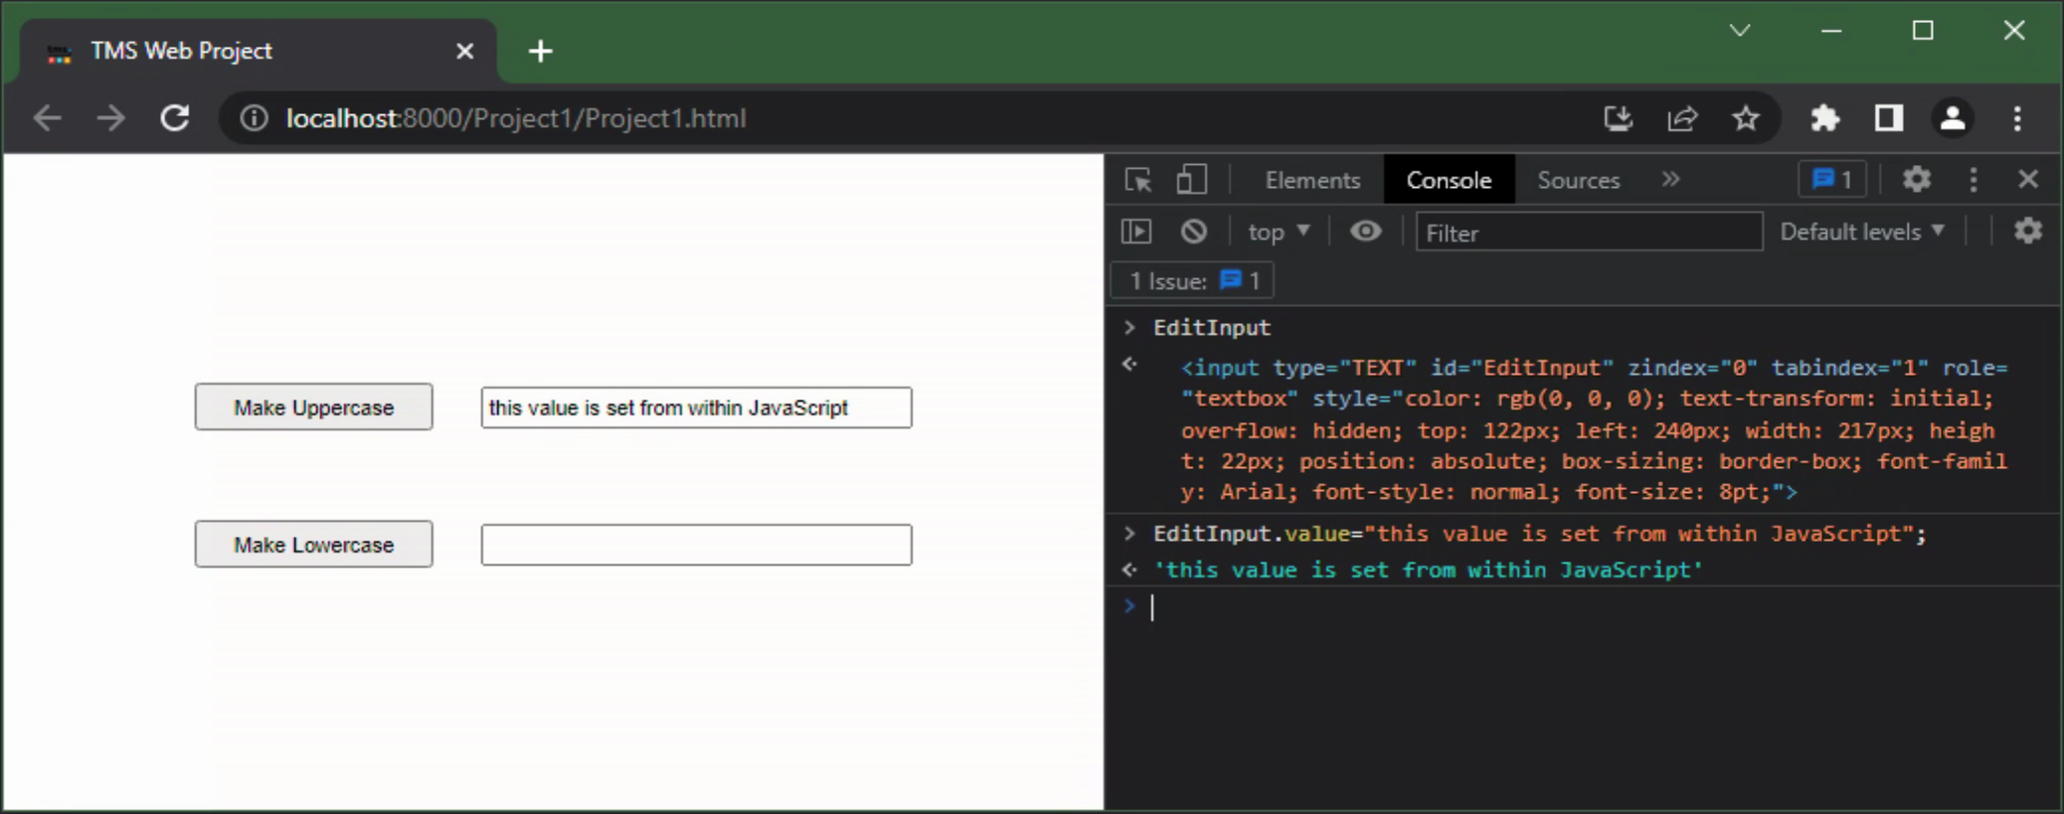Screen dimensions: 2064x814
Task: Open the Default levels dropdown
Action: click(1862, 232)
